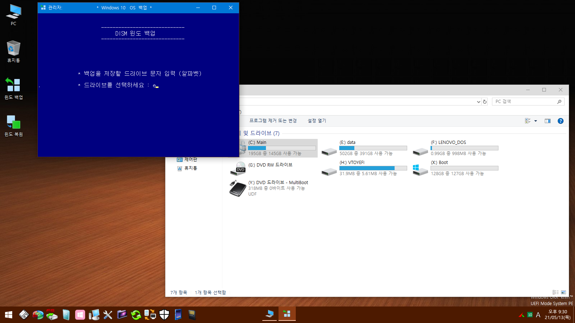575x323 pixels.
Task: Open the black and white shield icon
Action: pos(164,315)
